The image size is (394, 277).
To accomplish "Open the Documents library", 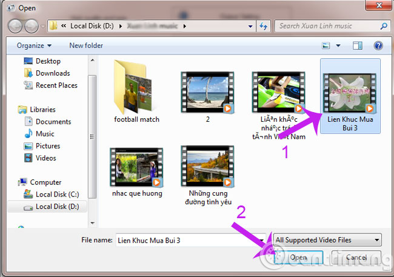I will (53, 122).
